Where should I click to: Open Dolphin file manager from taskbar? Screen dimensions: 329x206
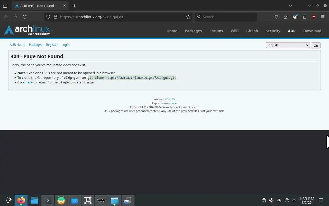coord(34,200)
